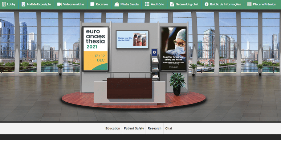Viewport: 281px width, 141px height.
Task: Open Networking chat menu item
Action: (184, 4)
